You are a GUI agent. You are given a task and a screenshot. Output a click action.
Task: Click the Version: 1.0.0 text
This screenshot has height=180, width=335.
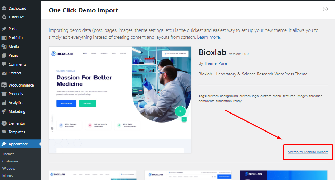pyautogui.click(x=239, y=54)
